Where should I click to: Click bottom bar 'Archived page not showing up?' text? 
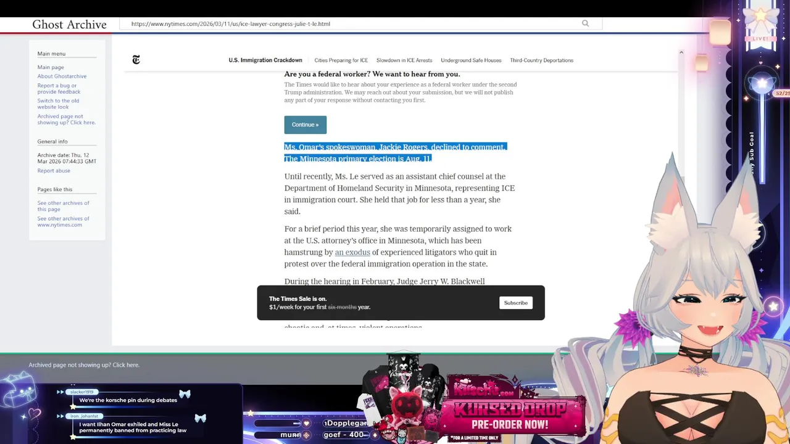pyautogui.click(x=84, y=365)
